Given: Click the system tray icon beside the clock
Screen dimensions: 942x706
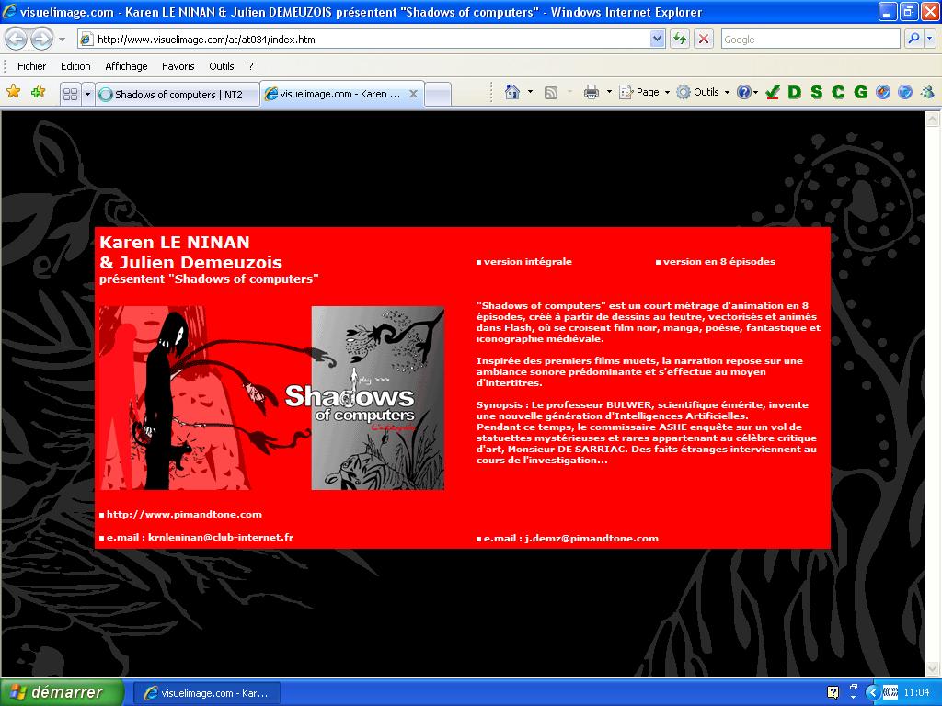Looking at the screenshot, I should 890,693.
